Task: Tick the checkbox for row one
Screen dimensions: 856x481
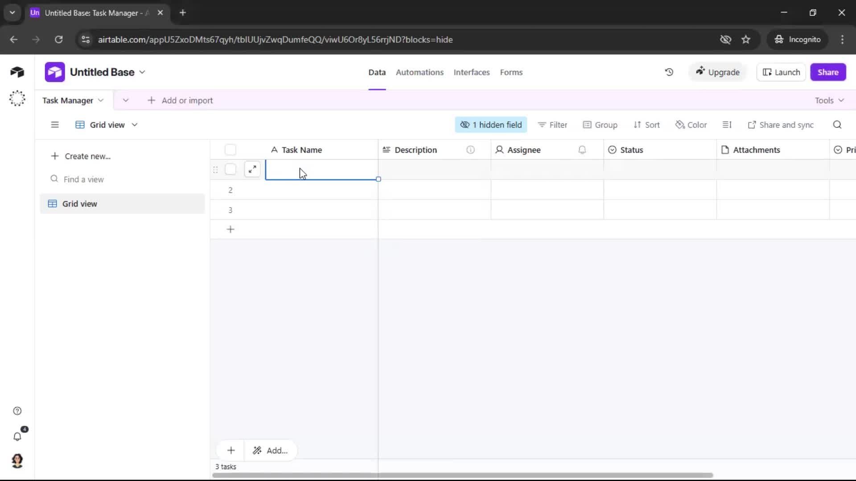Action: [230, 170]
